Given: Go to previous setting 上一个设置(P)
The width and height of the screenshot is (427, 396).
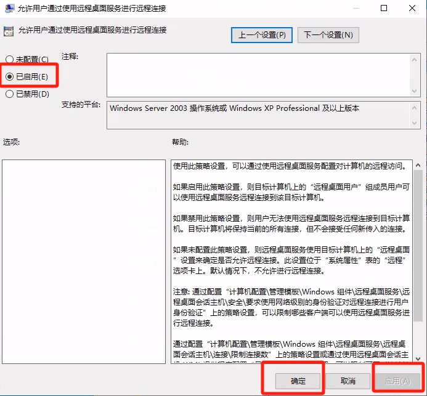Looking at the screenshot, I should coord(262,35).
